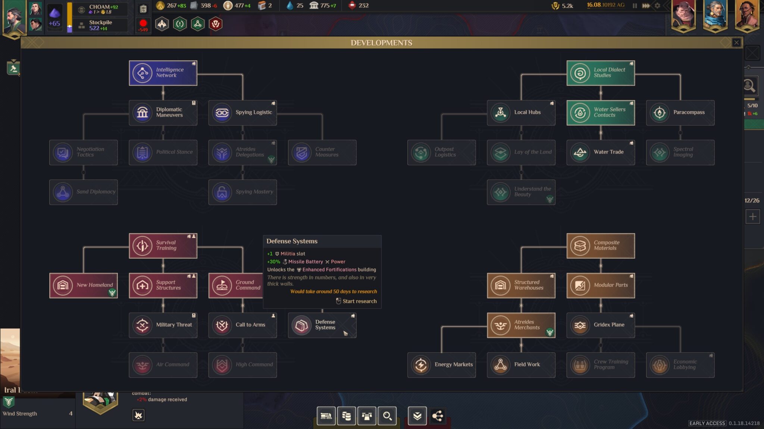Click the red Atreides hexagon notification icon
Image resolution: width=764 pixels, height=429 pixels.
pyautogui.click(x=216, y=24)
